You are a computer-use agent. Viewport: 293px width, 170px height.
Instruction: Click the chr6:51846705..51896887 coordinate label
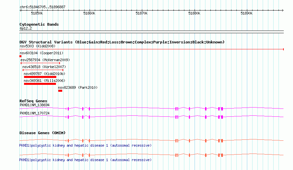[x=42, y=7]
